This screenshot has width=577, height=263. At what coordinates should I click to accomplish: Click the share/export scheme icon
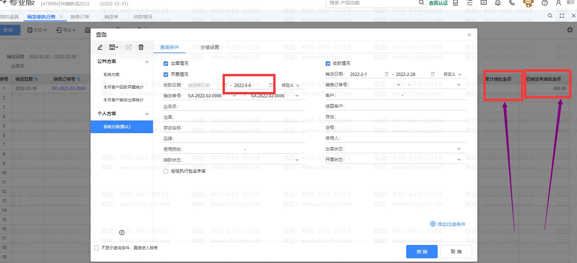[x=129, y=47]
